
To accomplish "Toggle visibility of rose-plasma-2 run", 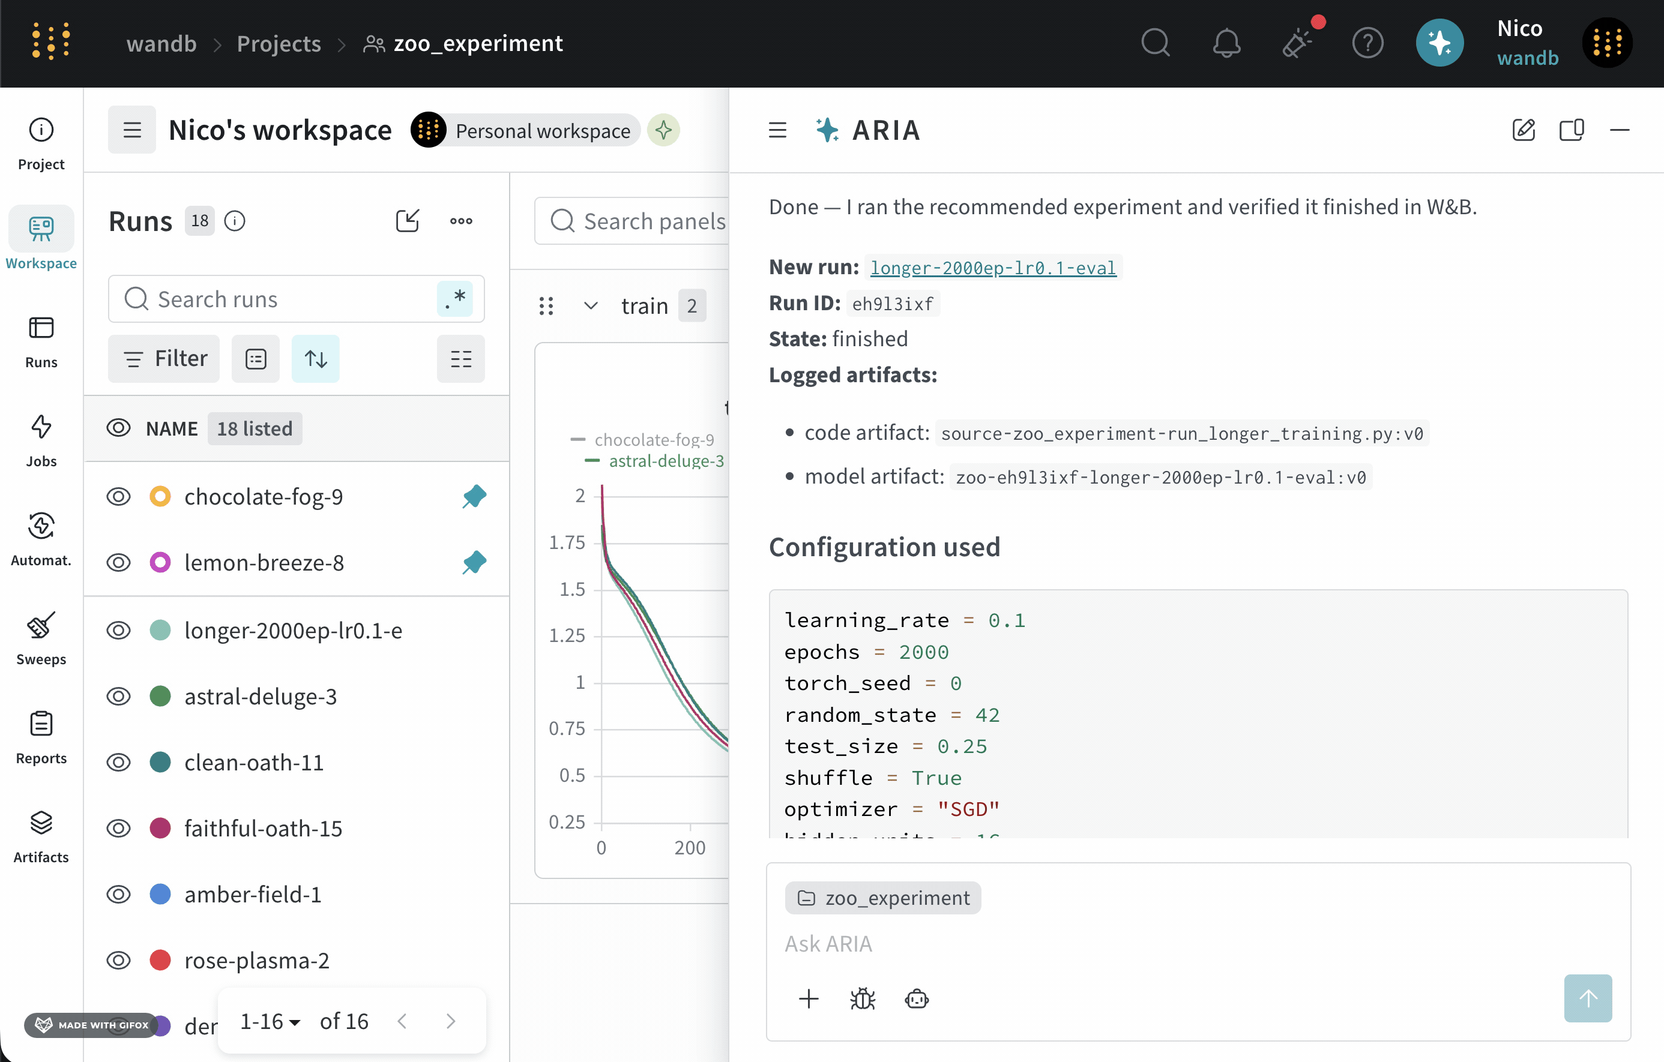I will tap(119, 961).
